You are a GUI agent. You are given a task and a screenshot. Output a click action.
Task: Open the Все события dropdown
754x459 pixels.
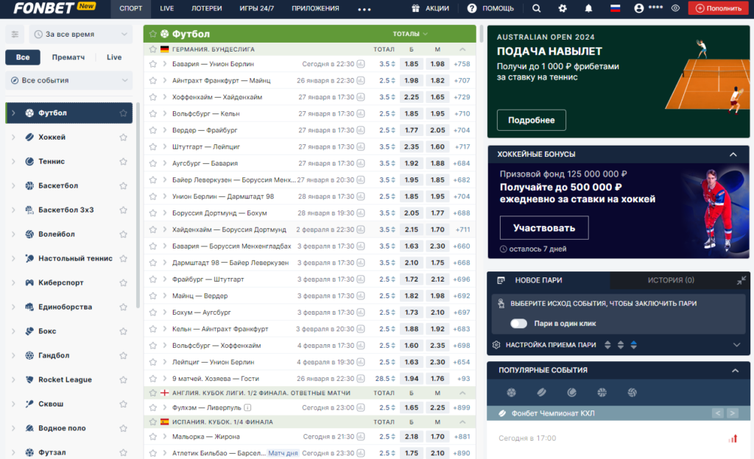68,80
